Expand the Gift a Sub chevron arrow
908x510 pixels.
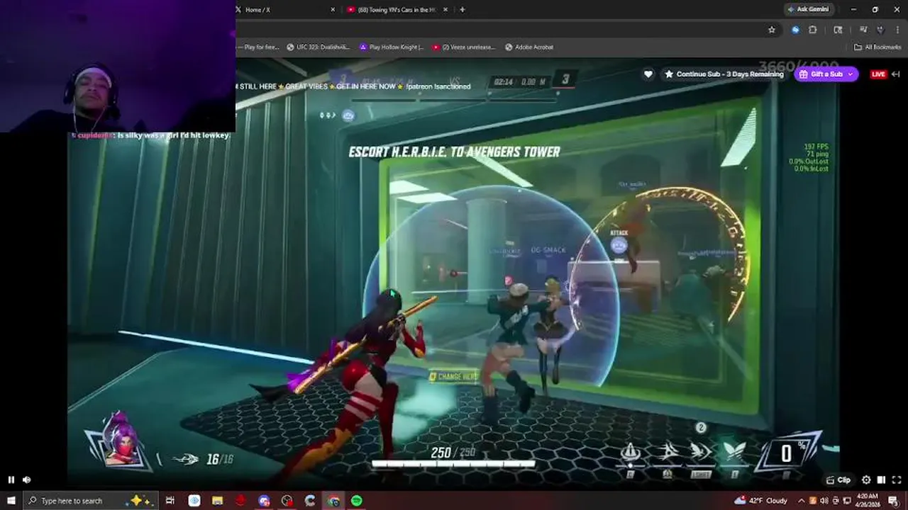(x=851, y=74)
